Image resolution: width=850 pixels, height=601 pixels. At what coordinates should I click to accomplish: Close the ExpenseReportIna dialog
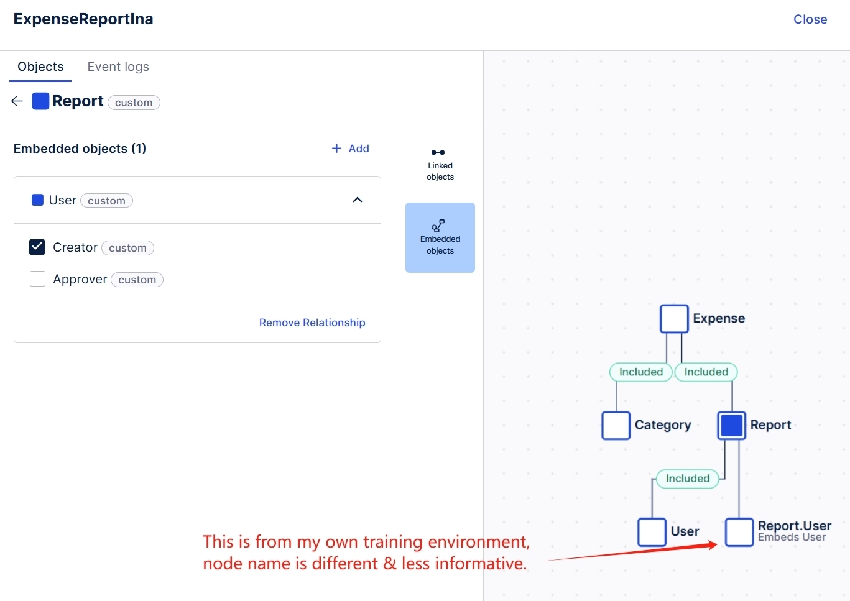(x=810, y=19)
